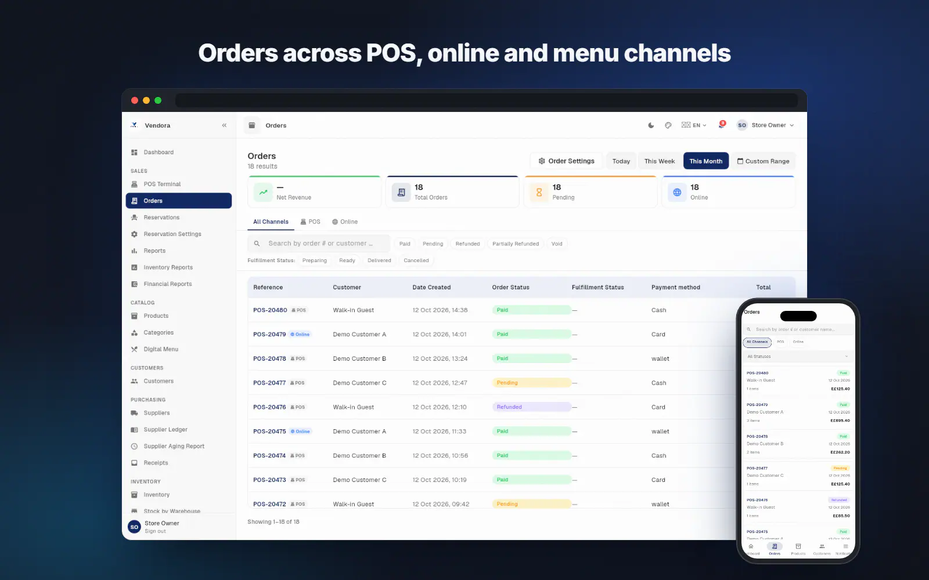Switch to the All Channels tab

[271, 222]
